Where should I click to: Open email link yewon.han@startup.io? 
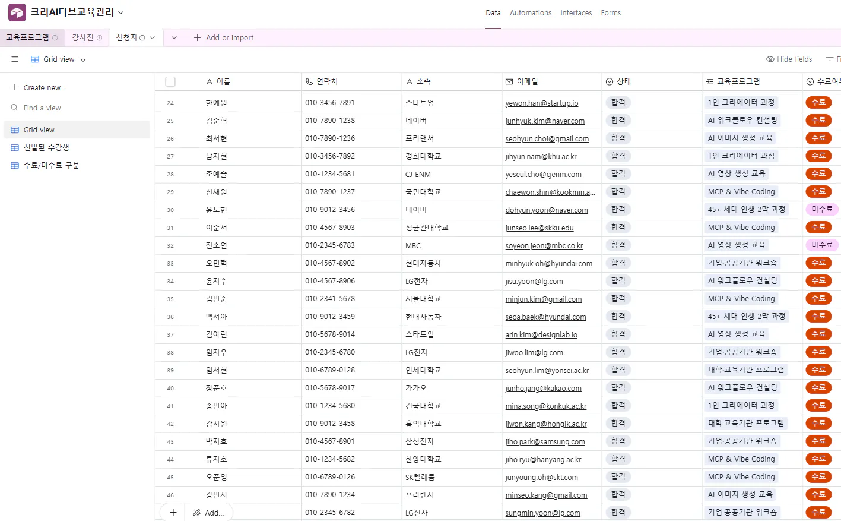(542, 103)
